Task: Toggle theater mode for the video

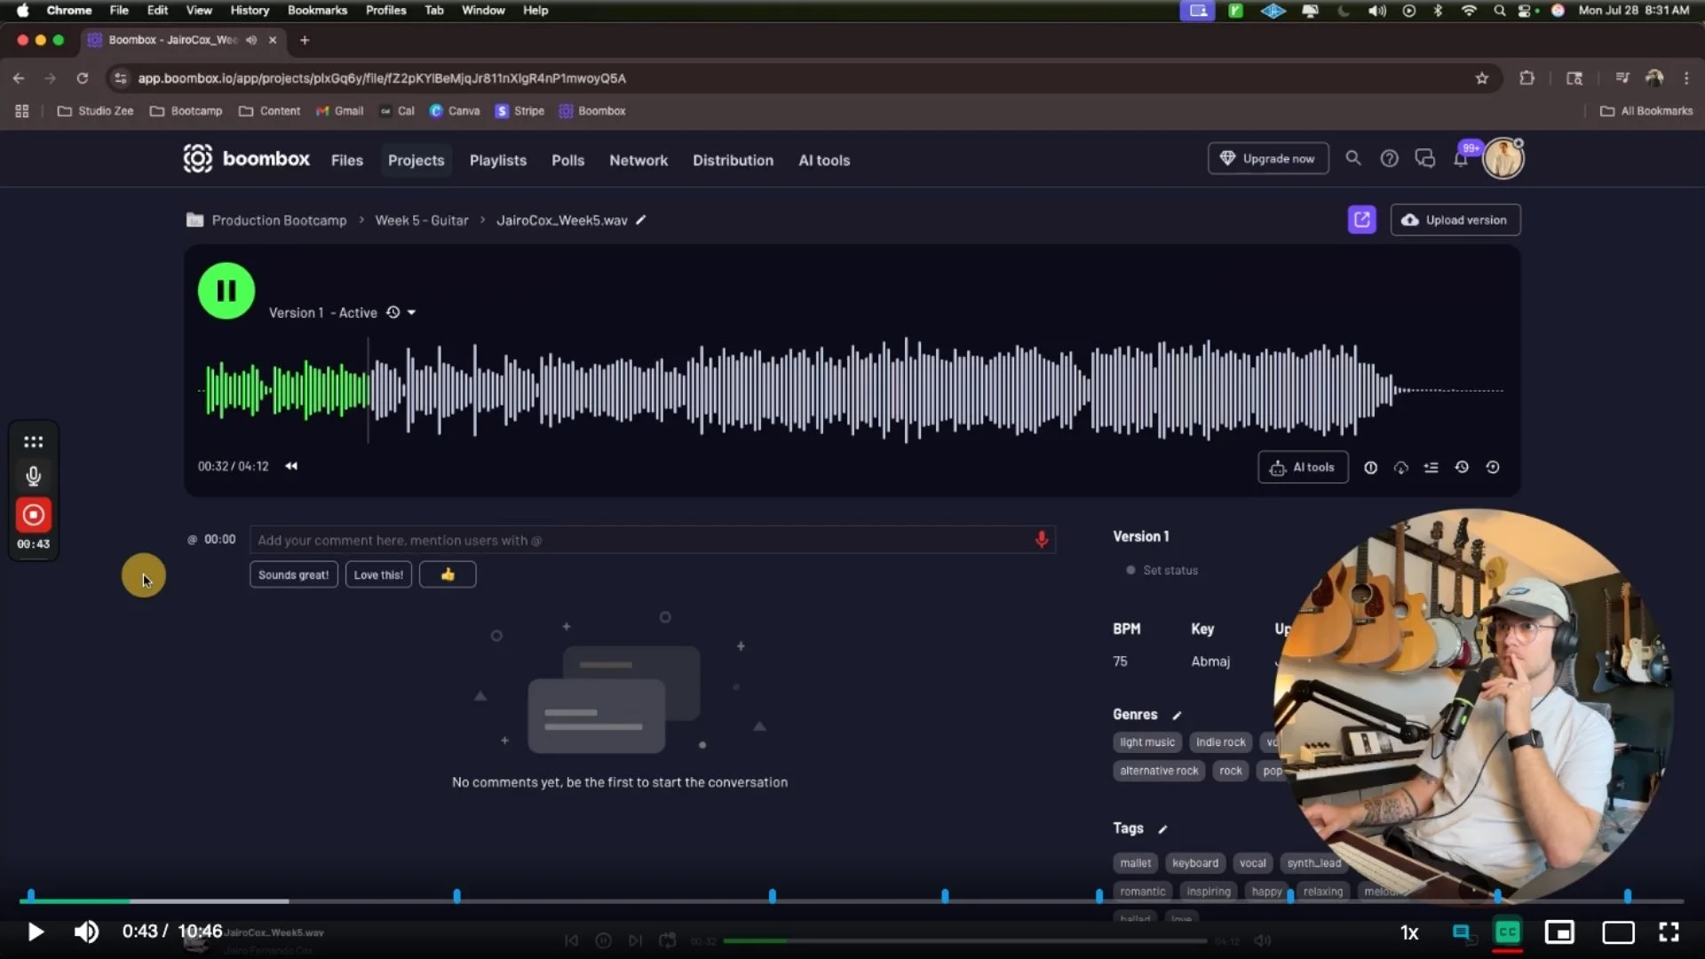Action: [1618, 932]
